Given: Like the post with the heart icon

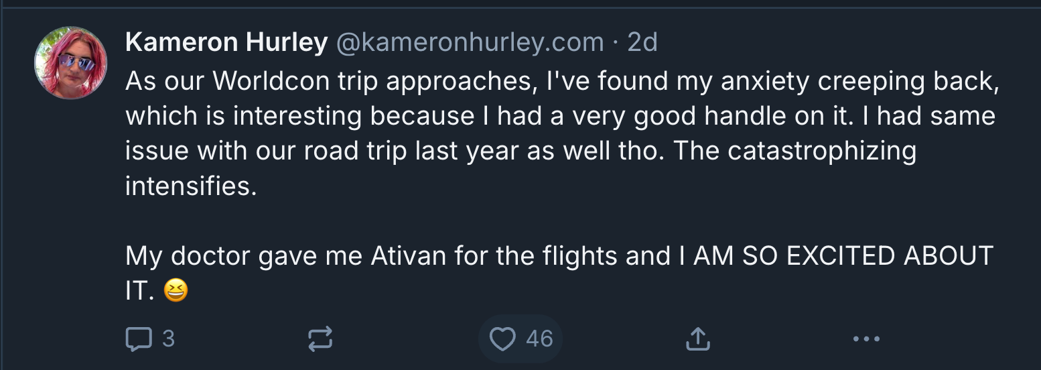Looking at the screenshot, I should tap(502, 338).
